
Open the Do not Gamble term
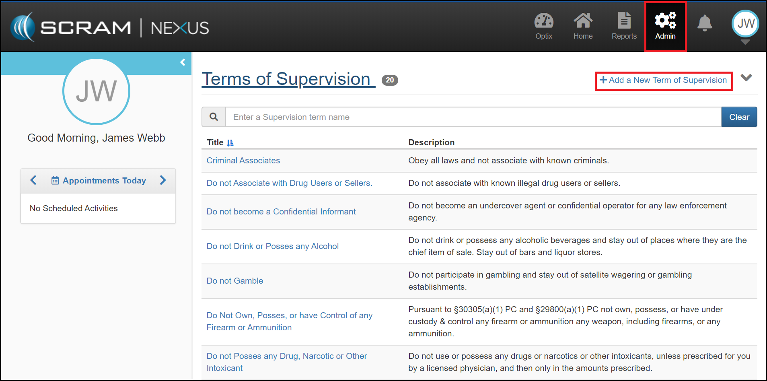click(x=234, y=281)
